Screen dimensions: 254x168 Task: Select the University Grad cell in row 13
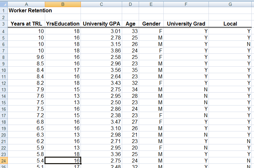[186, 89]
